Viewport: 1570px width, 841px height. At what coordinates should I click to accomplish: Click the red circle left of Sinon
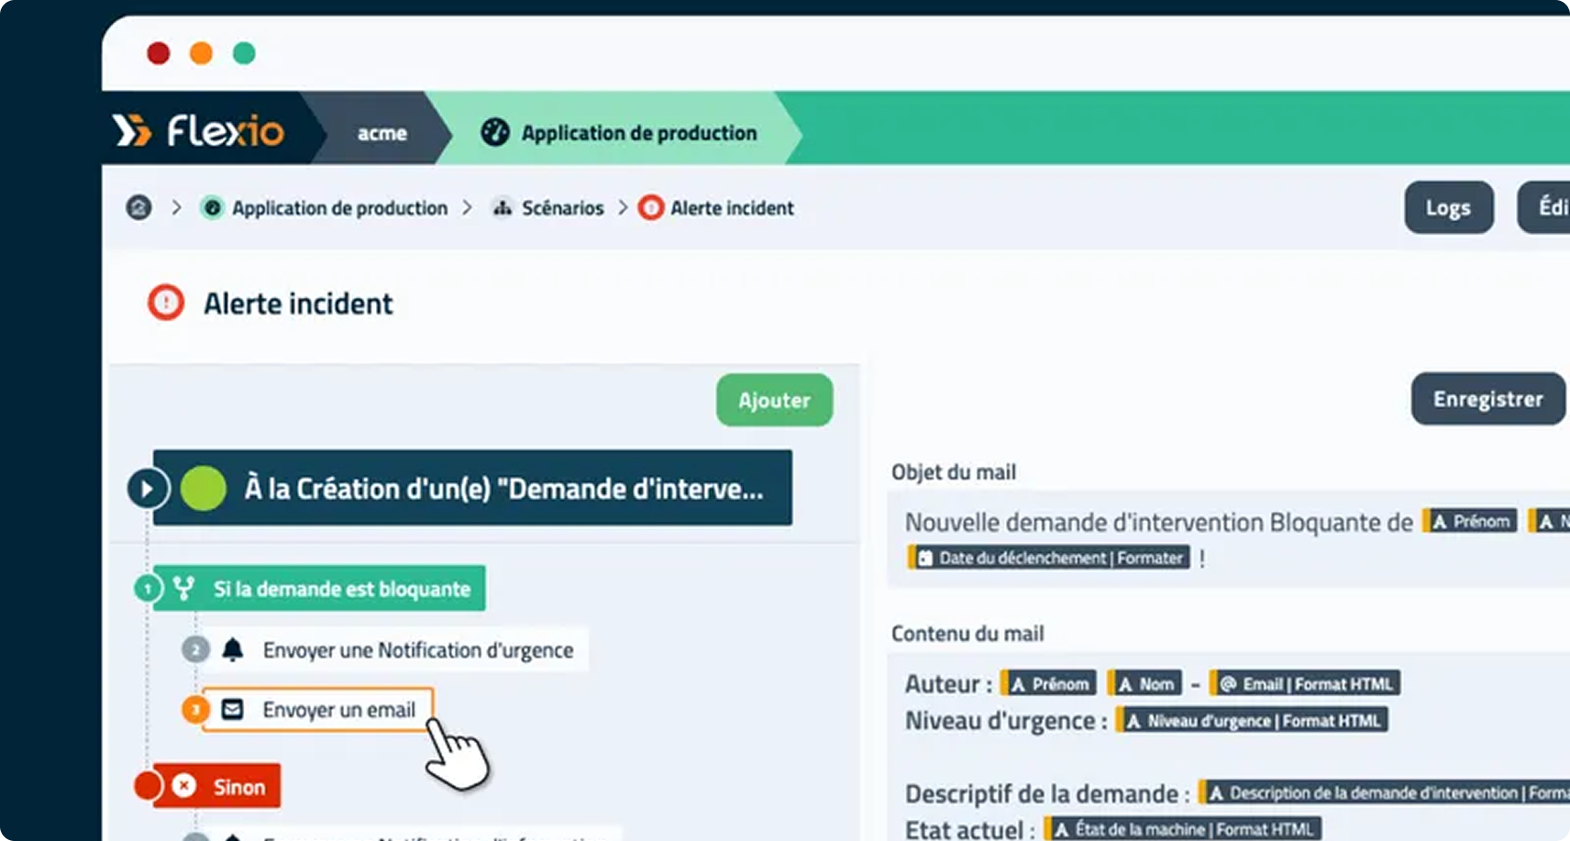[147, 785]
